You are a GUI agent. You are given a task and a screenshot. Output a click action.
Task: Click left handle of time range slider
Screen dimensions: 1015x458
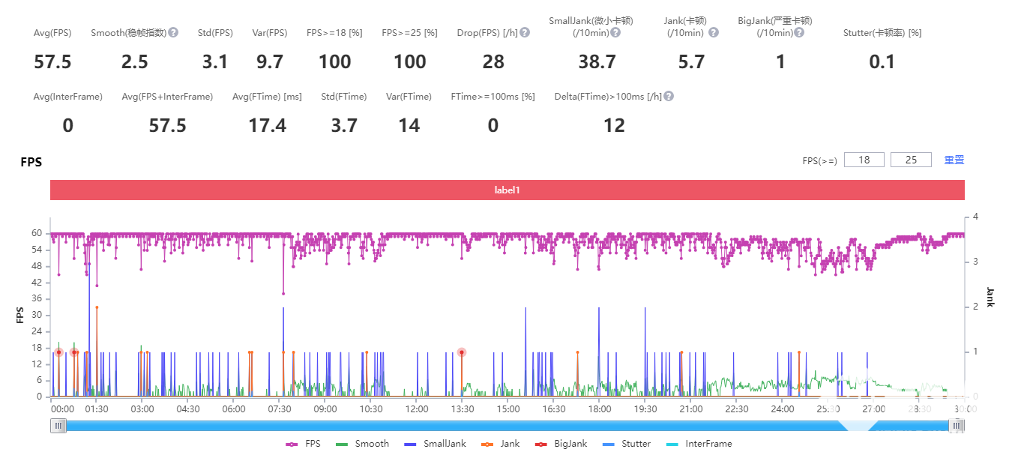coord(58,426)
